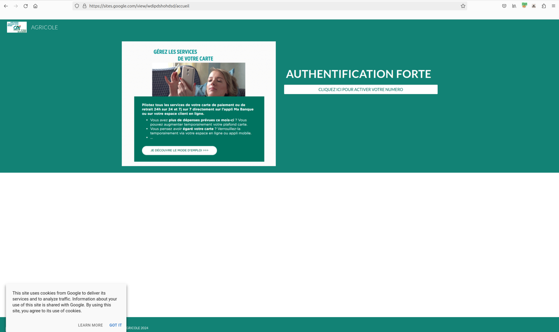This screenshot has height=332, width=559.
Task: Click the woman holding phone photo
Action: (x=199, y=79)
